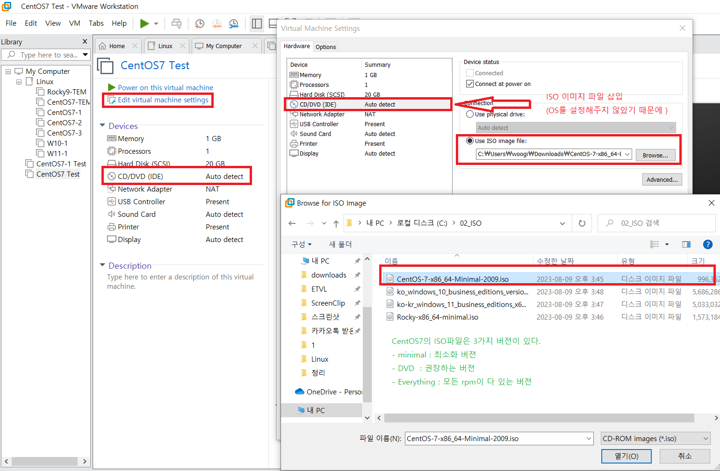Select W11-1 in the library tree
Viewport: 720px width, 471px height.
(x=57, y=153)
